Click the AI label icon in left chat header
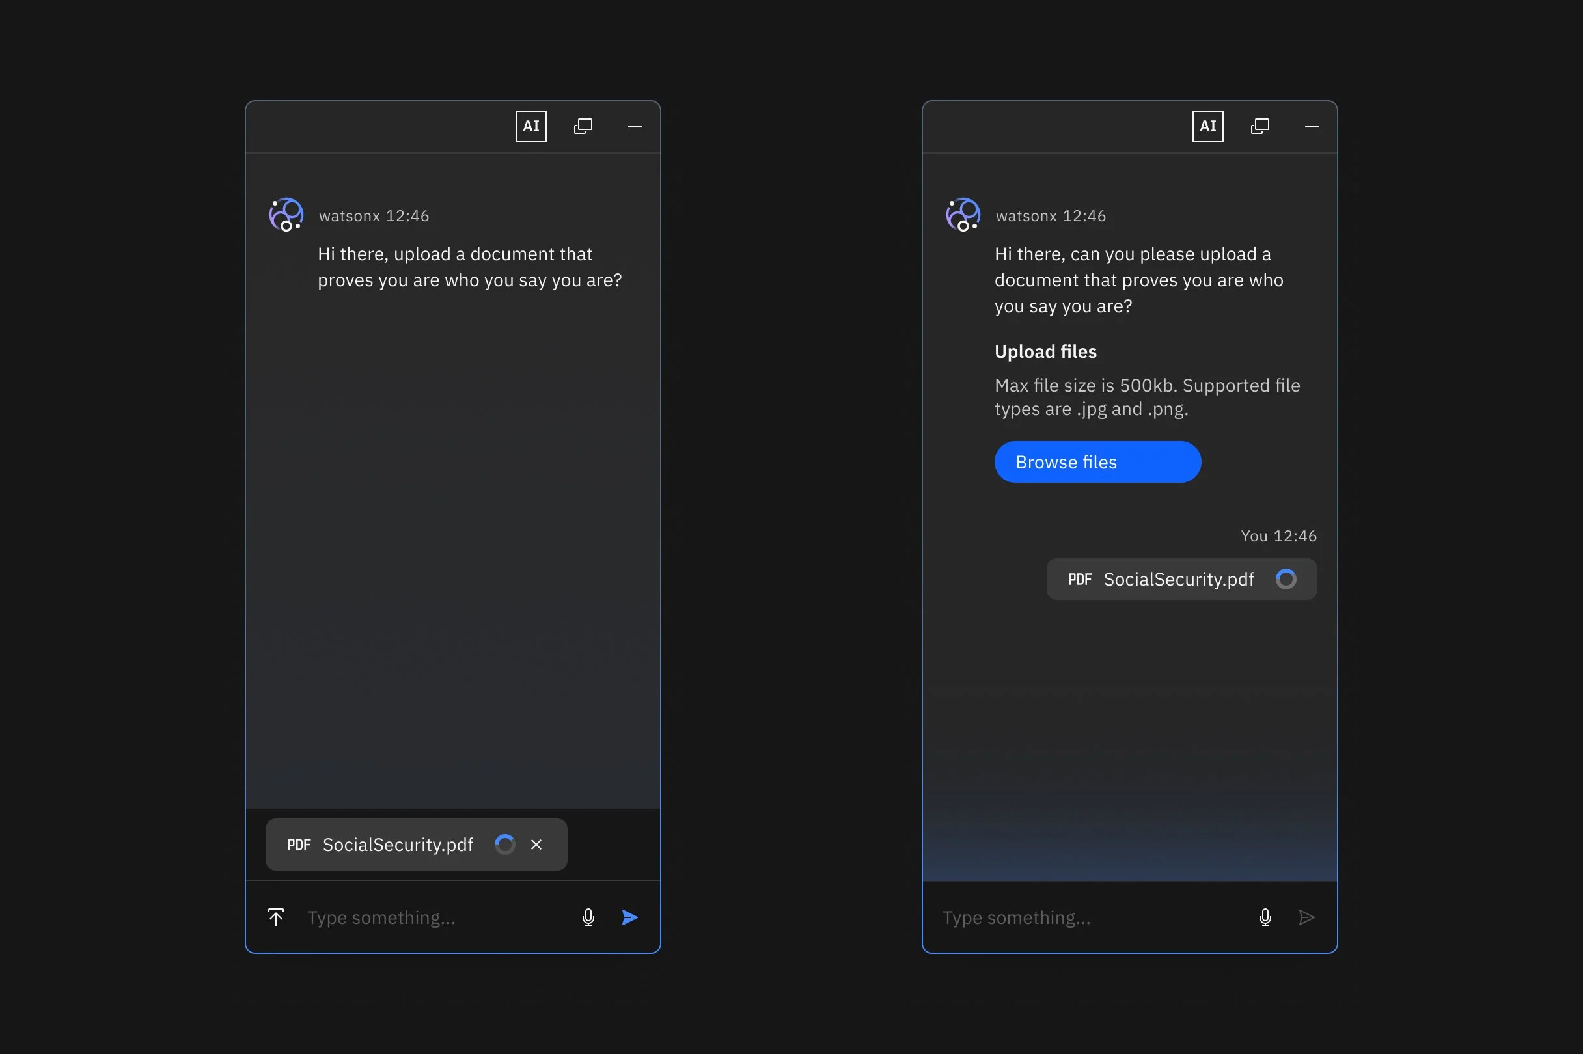Image resolution: width=1583 pixels, height=1054 pixels. (x=530, y=126)
